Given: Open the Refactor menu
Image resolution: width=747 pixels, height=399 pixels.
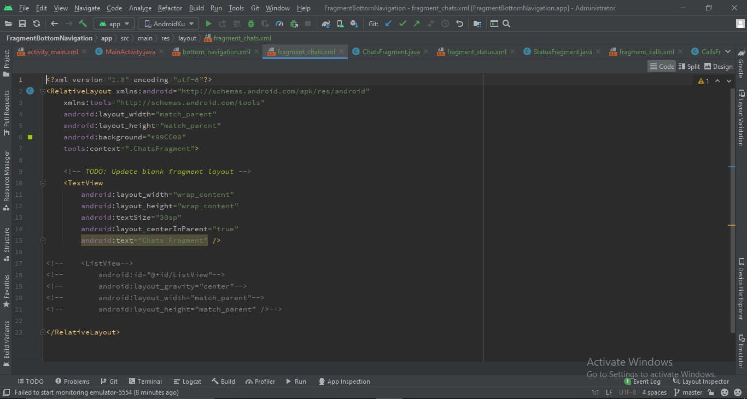Looking at the screenshot, I should (x=170, y=8).
